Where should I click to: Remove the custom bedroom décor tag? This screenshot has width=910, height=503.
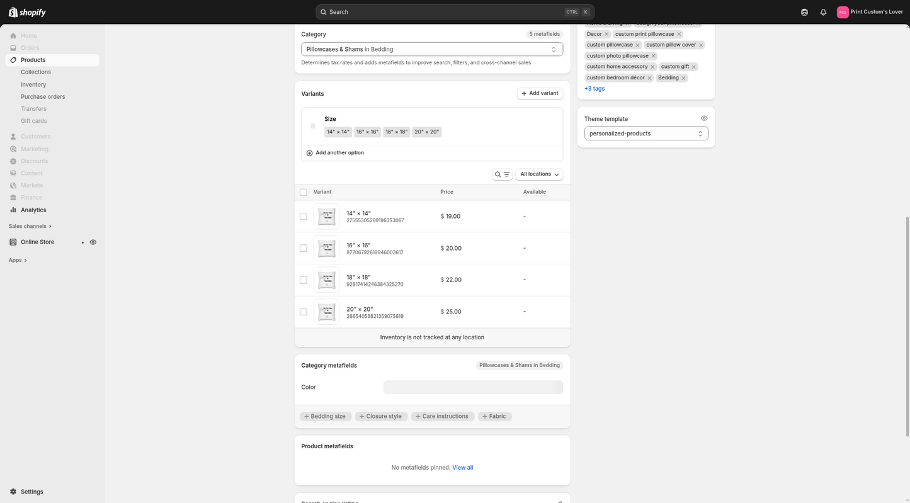(x=649, y=78)
